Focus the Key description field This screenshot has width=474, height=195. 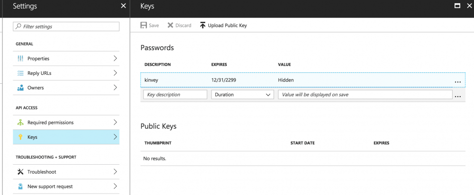tap(175, 95)
